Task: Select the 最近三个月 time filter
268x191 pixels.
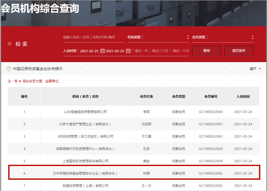Action: 160,51
